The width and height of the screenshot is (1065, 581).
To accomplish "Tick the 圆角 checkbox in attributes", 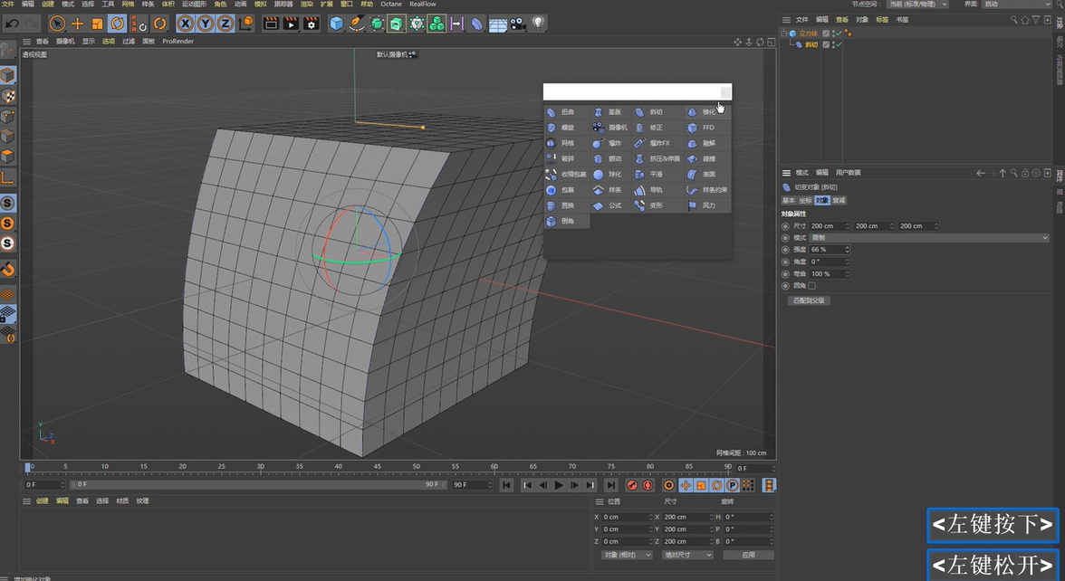I will pyautogui.click(x=811, y=286).
